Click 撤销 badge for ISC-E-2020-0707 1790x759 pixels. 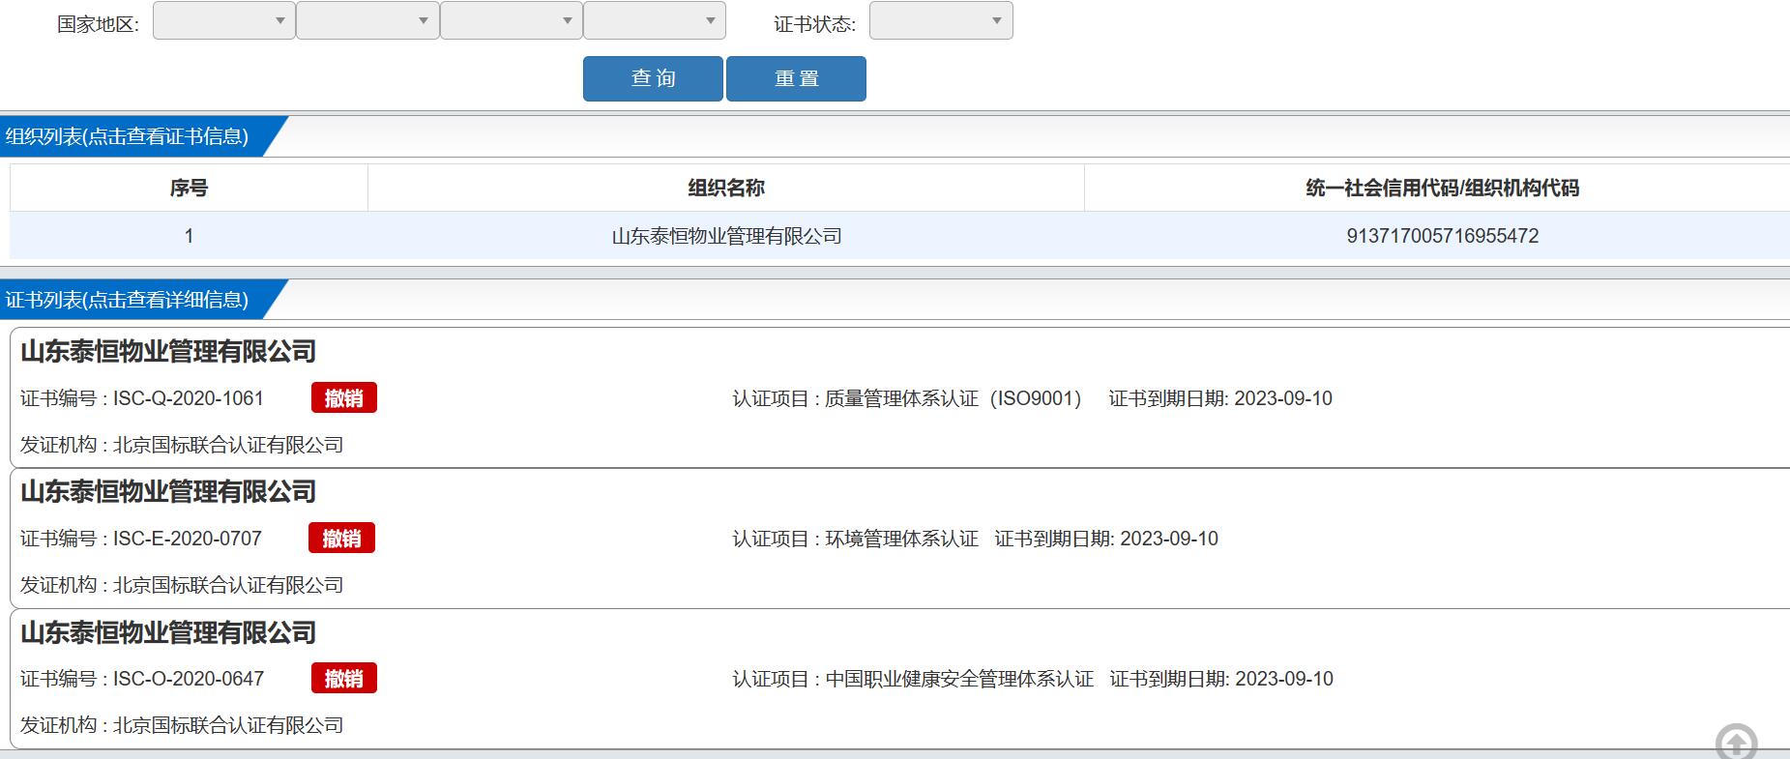tap(342, 539)
